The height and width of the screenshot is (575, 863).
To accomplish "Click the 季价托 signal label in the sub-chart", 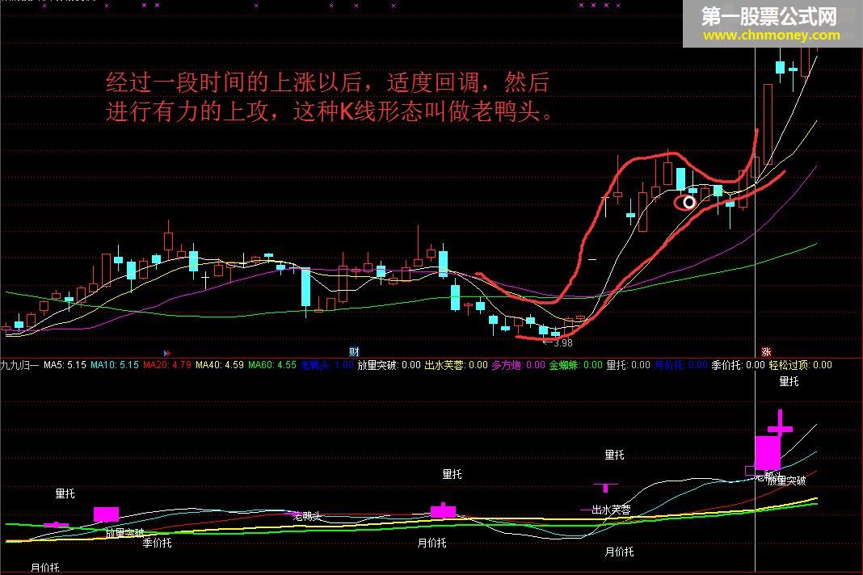I will (157, 543).
